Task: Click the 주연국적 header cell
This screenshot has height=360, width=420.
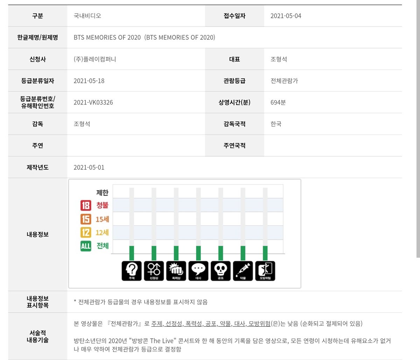Action: pyautogui.click(x=234, y=146)
